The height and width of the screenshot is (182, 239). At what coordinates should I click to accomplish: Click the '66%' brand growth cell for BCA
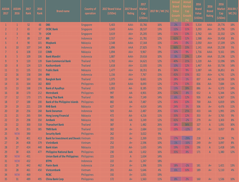(176, 47)
